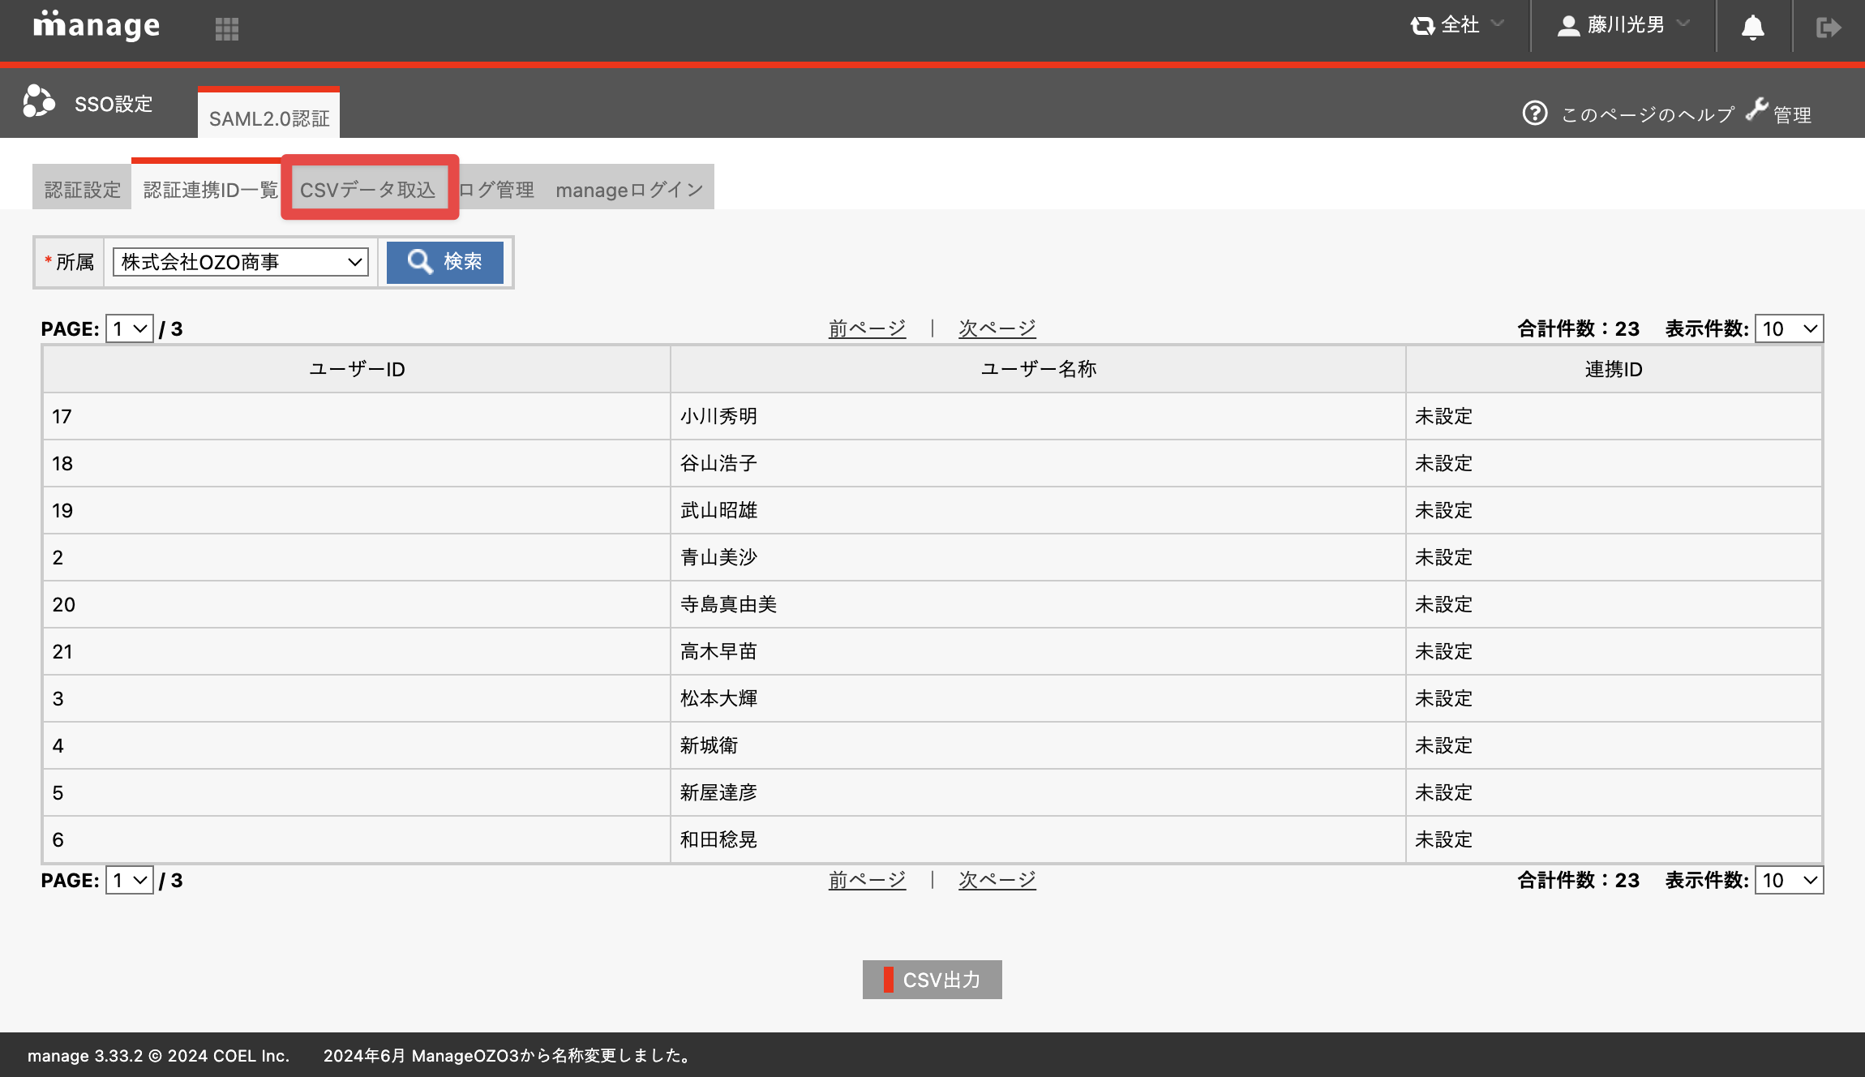Open notifications bell icon
This screenshot has width=1865, height=1077.
[1753, 28]
